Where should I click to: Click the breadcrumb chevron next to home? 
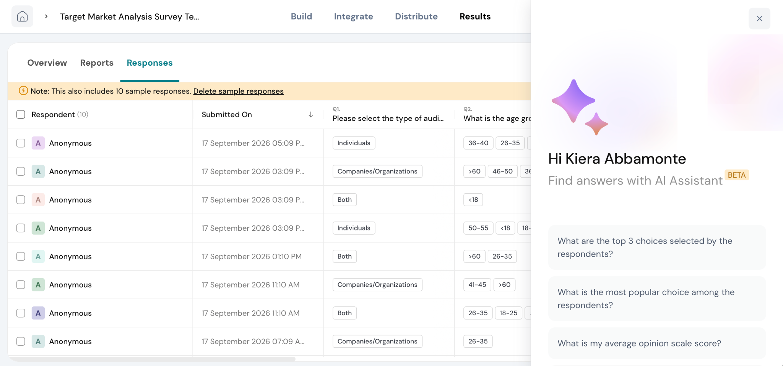tap(46, 16)
